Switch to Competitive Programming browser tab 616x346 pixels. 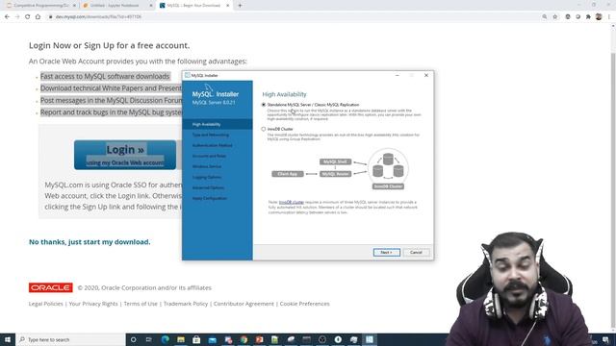39,6
